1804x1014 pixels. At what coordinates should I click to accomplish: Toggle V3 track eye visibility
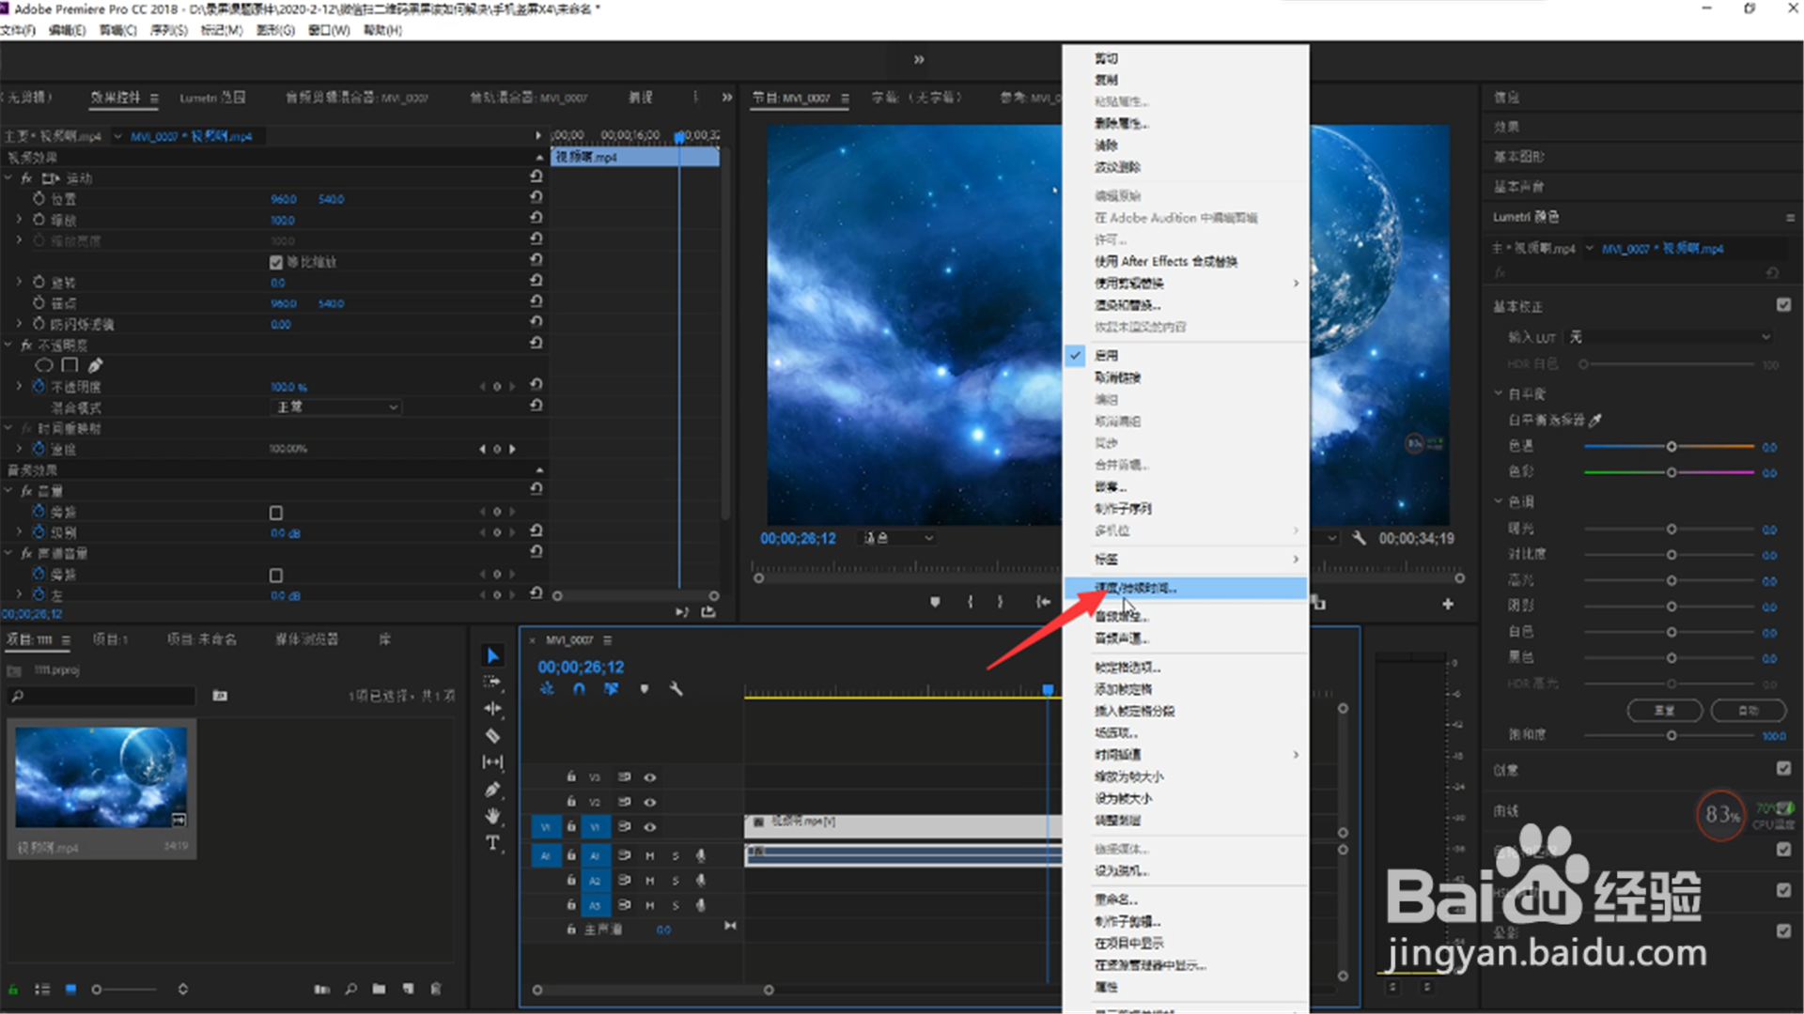(649, 777)
